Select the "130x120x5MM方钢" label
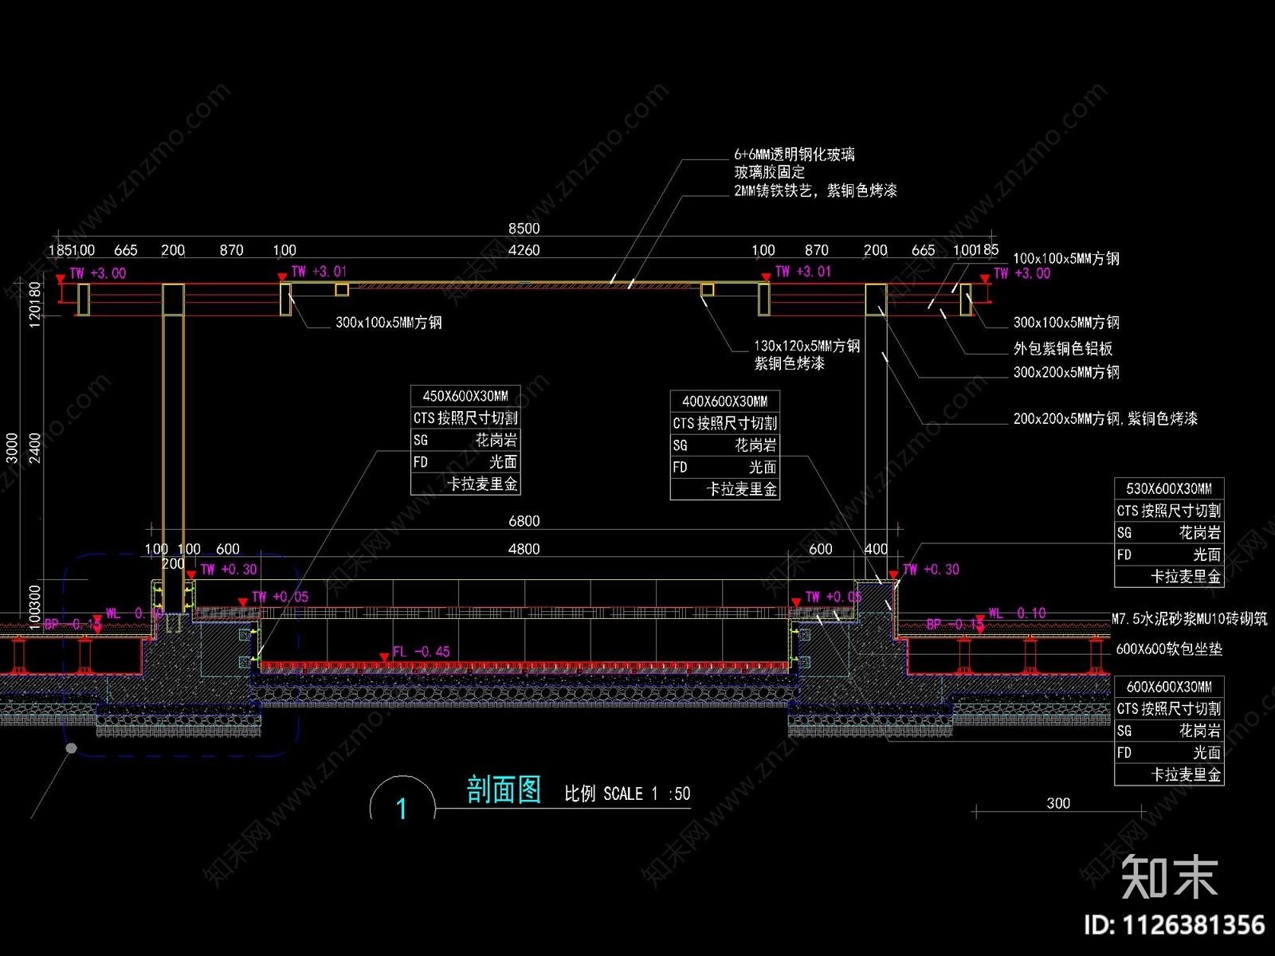1275x956 pixels. 807,346
